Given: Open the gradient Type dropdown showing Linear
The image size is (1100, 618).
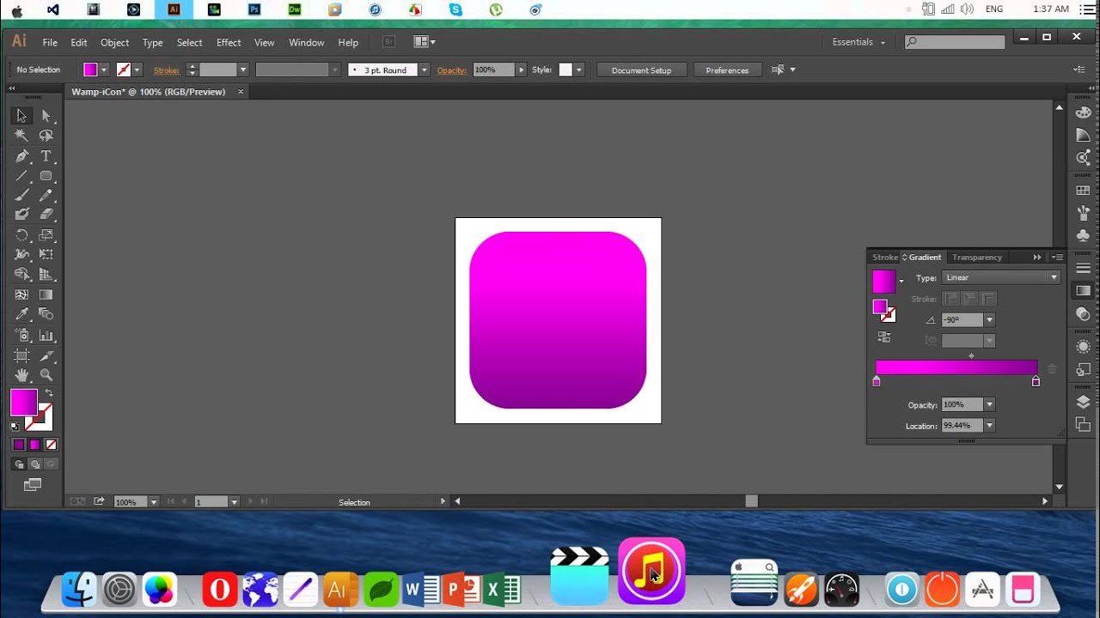Looking at the screenshot, I should pyautogui.click(x=1001, y=276).
